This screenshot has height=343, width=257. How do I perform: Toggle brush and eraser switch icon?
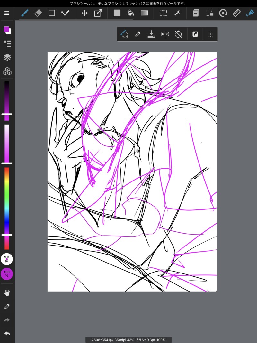tap(124, 34)
